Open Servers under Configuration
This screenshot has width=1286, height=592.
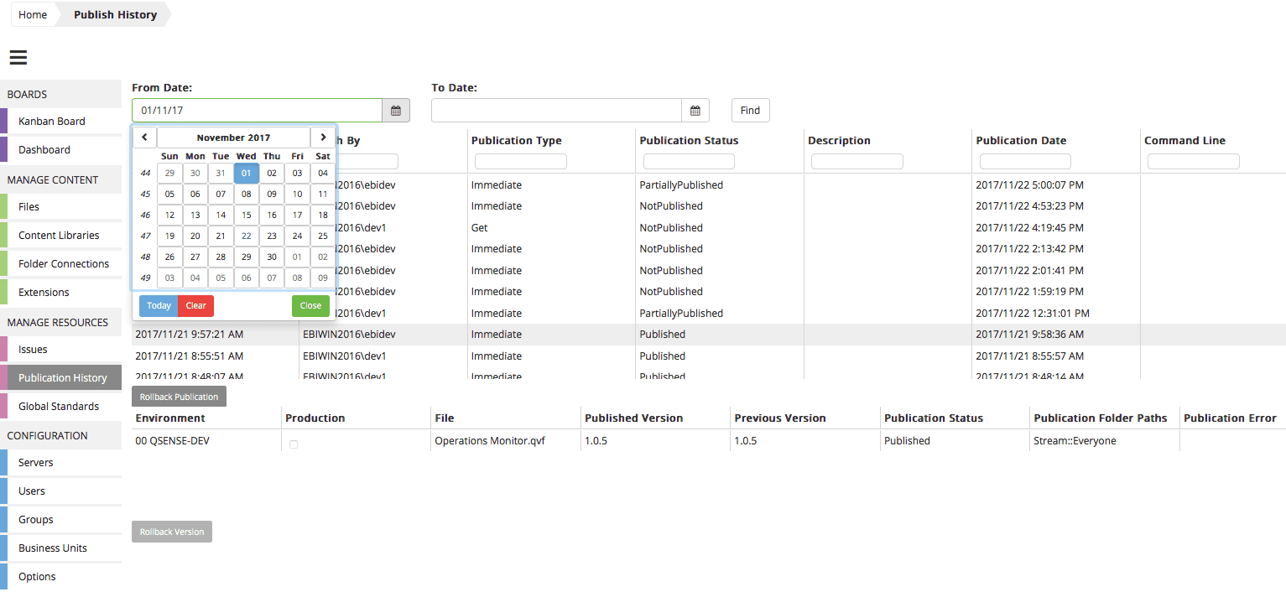pyautogui.click(x=36, y=462)
